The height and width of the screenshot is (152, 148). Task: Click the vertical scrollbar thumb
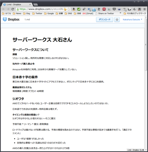click(x=146, y=45)
